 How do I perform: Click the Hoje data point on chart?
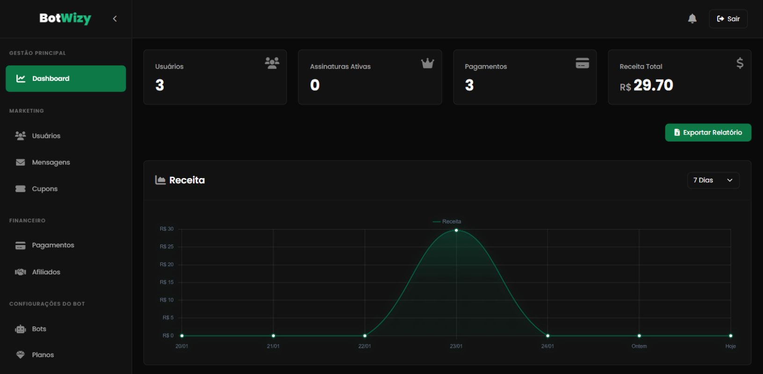tap(731, 336)
